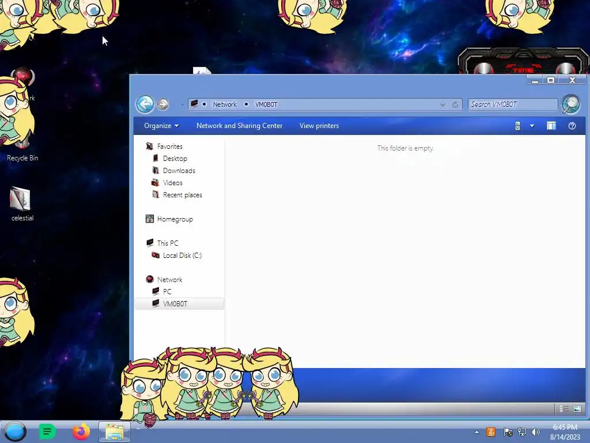Open Recent places under Favorites
The width and height of the screenshot is (590, 443).
click(x=183, y=195)
